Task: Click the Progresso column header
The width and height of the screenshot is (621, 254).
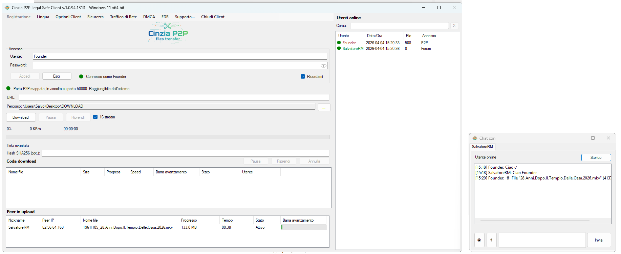Action: pyautogui.click(x=199, y=220)
